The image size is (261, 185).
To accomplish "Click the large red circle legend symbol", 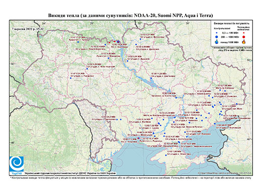I will coord(244,37).
